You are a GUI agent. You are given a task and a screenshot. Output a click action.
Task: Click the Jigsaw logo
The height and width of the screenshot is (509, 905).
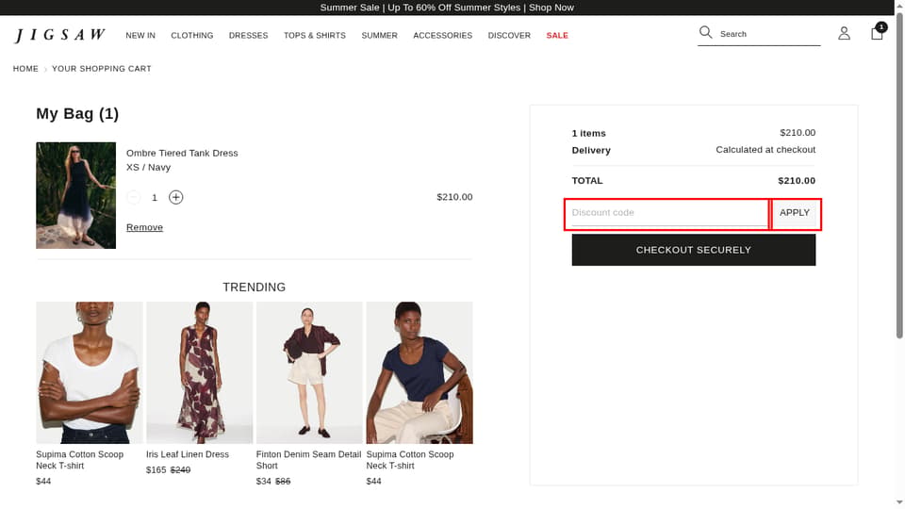60,35
